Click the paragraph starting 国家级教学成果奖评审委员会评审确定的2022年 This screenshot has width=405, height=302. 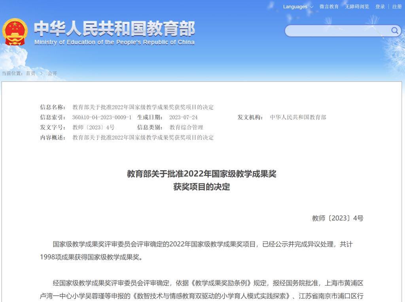[x=202, y=251]
